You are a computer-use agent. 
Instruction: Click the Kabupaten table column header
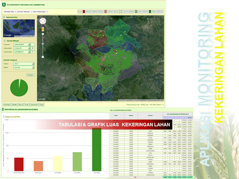[131, 116]
